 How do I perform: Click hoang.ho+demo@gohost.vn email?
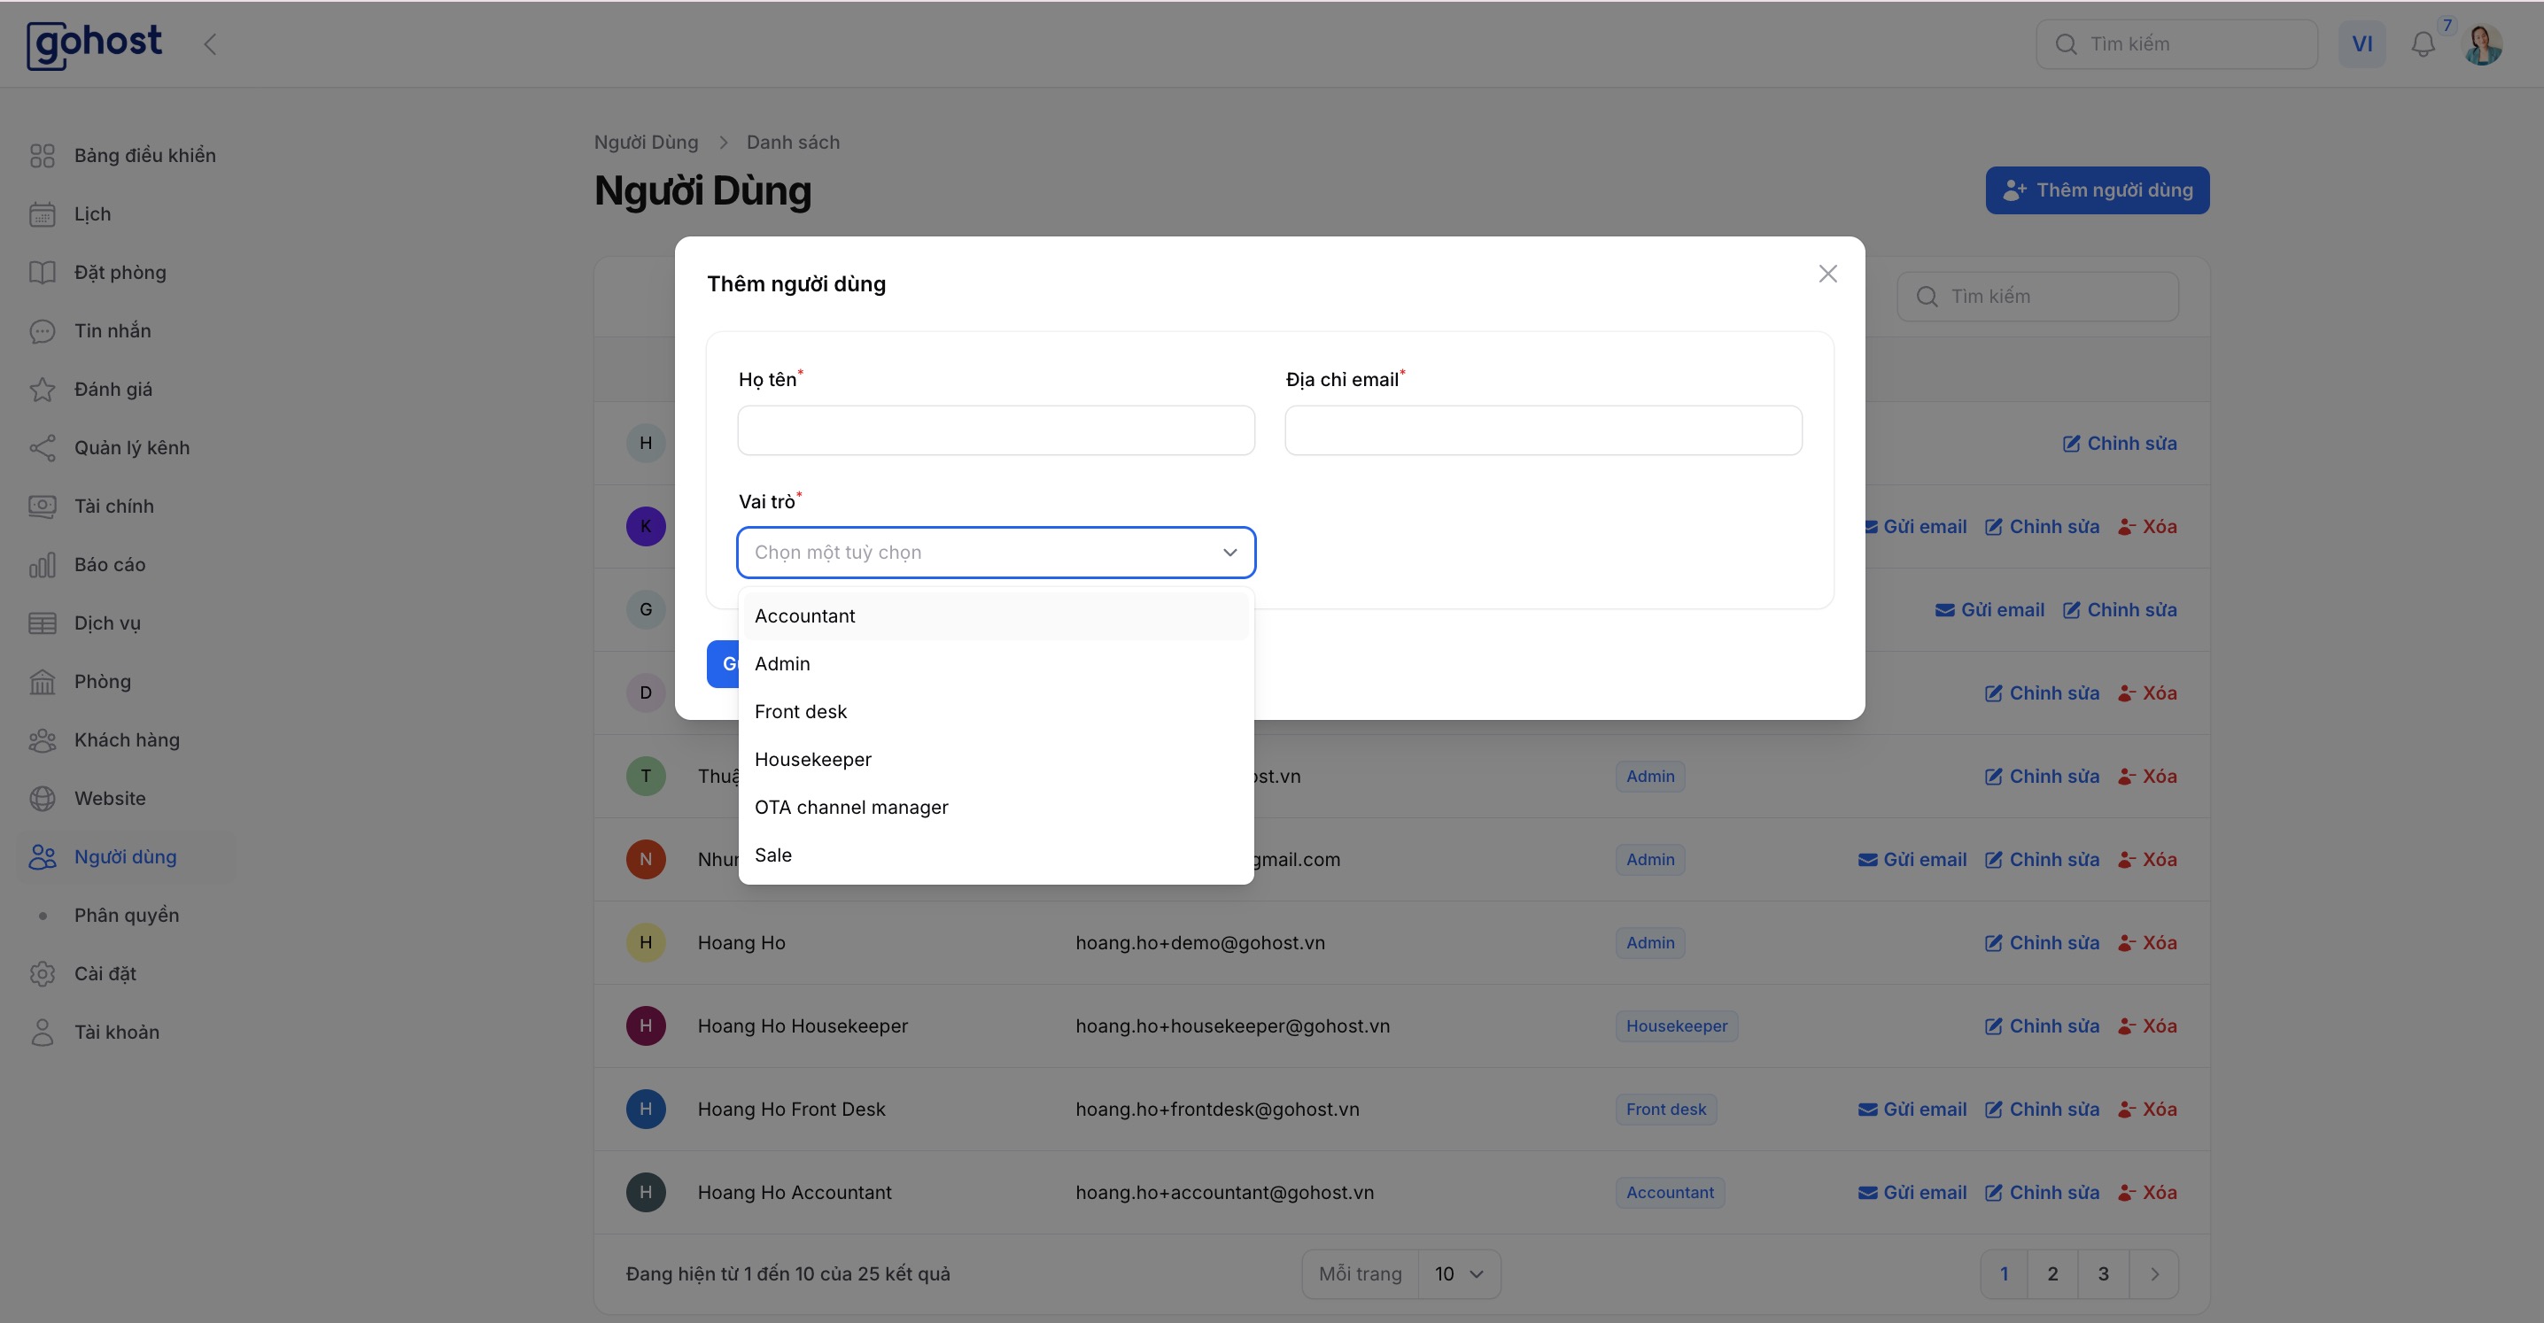pos(1200,943)
